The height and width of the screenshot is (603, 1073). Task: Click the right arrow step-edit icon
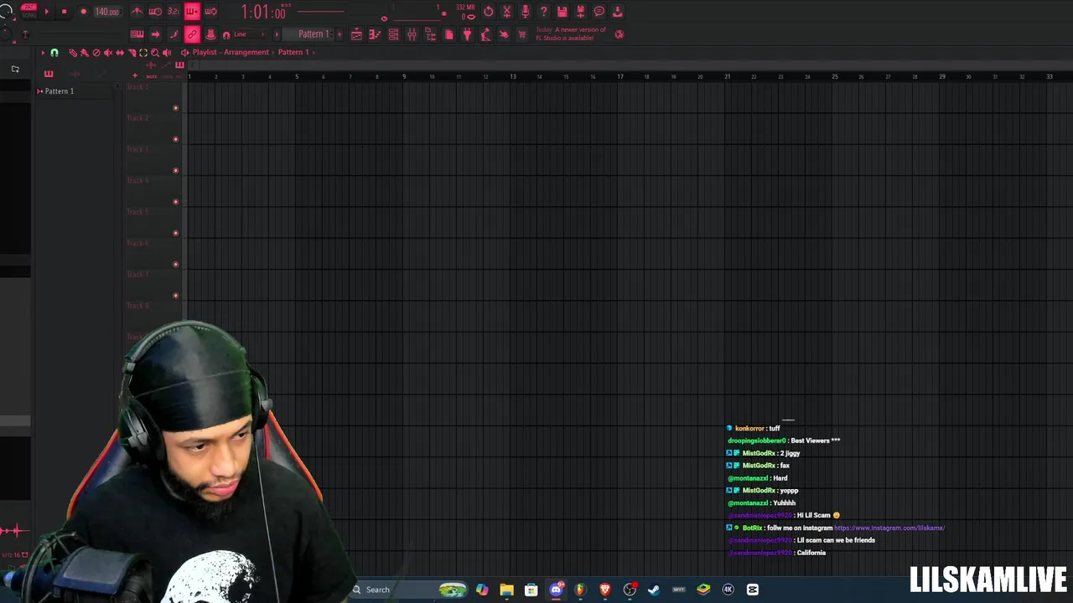point(155,34)
